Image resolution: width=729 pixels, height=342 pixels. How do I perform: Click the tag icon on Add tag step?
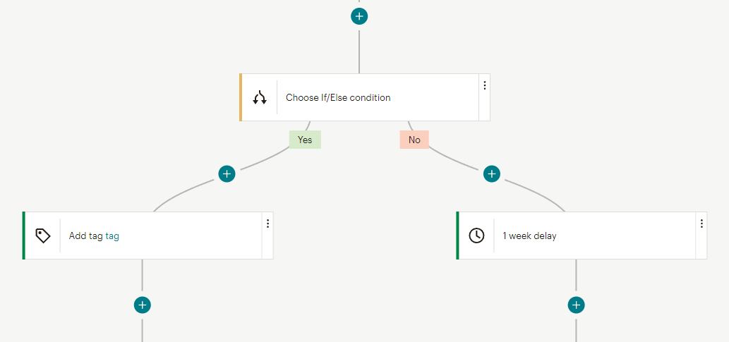43,236
